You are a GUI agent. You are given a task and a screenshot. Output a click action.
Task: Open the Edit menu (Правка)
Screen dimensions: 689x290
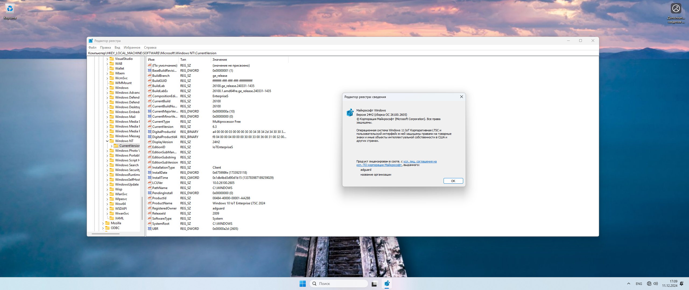click(x=106, y=48)
